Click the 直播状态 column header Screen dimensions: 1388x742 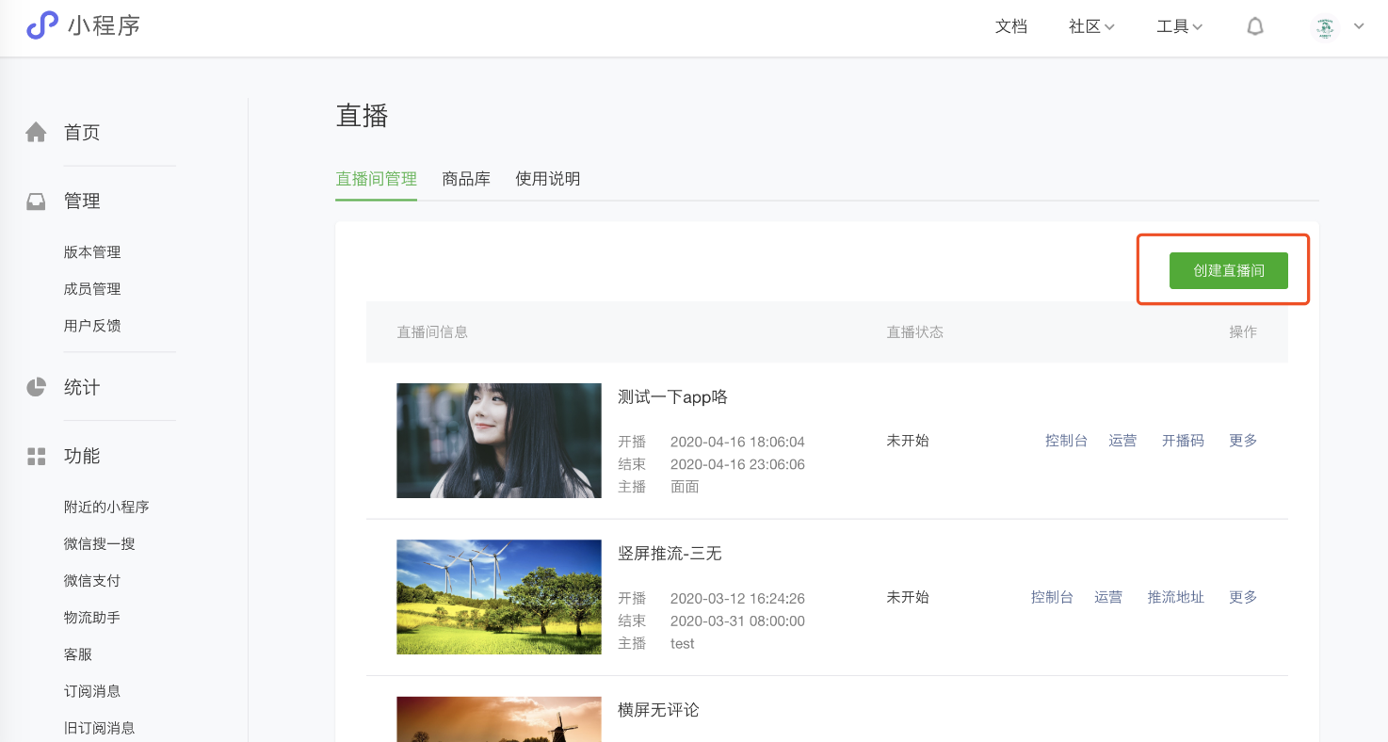click(915, 331)
